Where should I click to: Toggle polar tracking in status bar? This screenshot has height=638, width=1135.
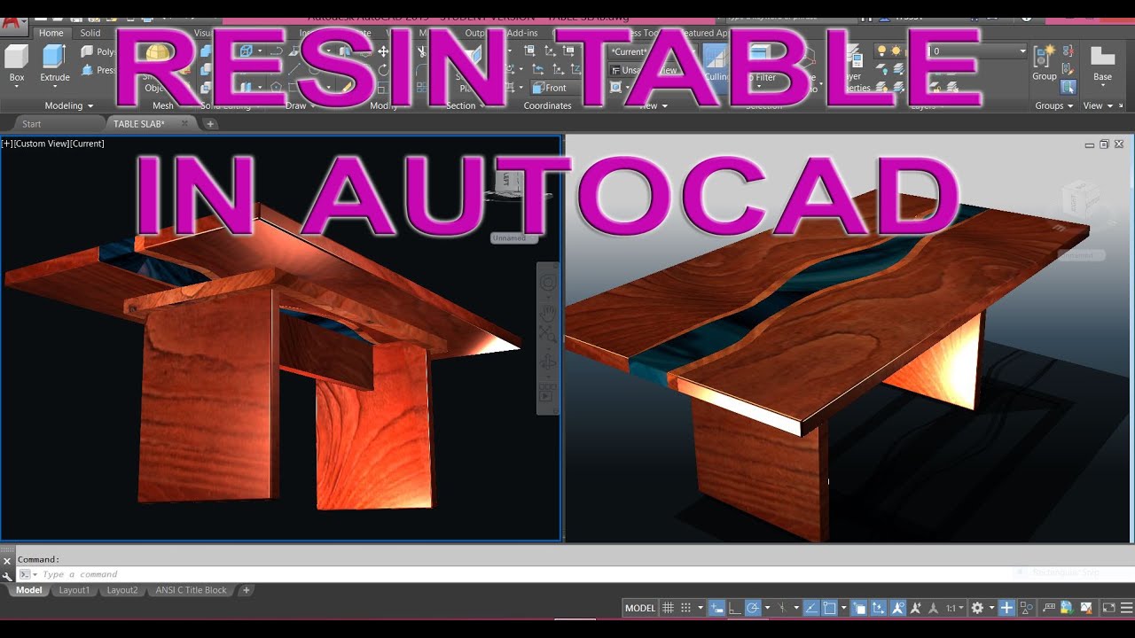(x=753, y=608)
